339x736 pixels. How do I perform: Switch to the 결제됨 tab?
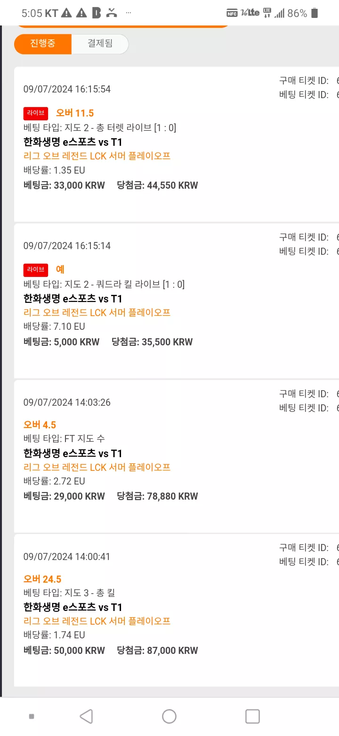pyautogui.click(x=100, y=44)
